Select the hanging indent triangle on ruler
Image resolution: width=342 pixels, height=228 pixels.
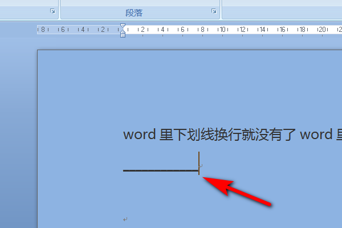(123, 32)
